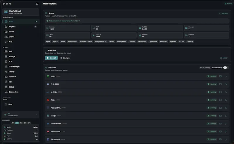The height and width of the screenshot is (144, 234).
Task: Switch language to CN
Action: (25, 123)
